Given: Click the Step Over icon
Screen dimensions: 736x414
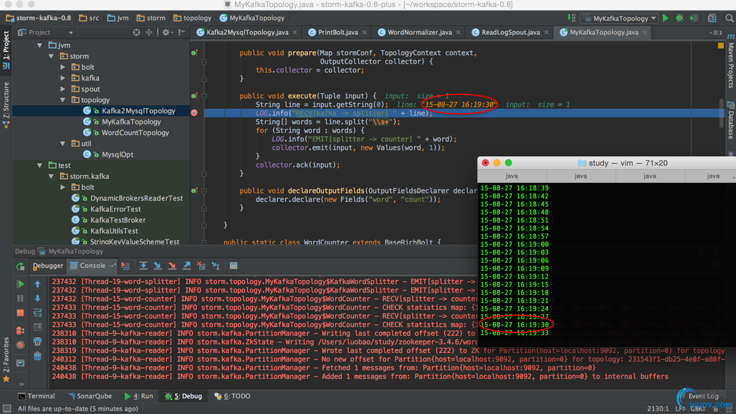Looking at the screenshot, I should click(143, 266).
